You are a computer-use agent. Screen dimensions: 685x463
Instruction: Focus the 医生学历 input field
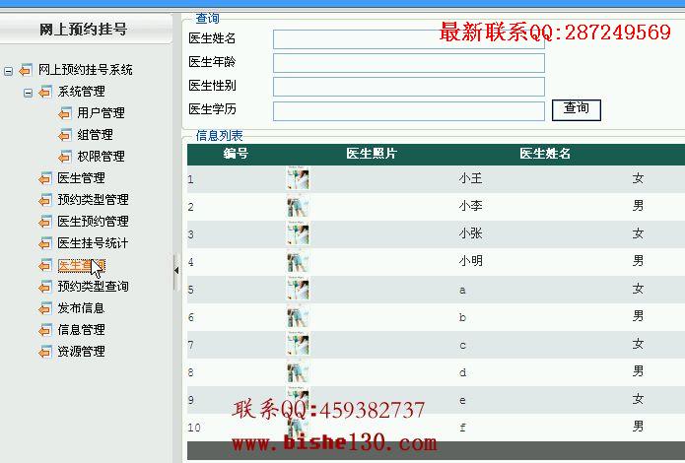coord(409,111)
